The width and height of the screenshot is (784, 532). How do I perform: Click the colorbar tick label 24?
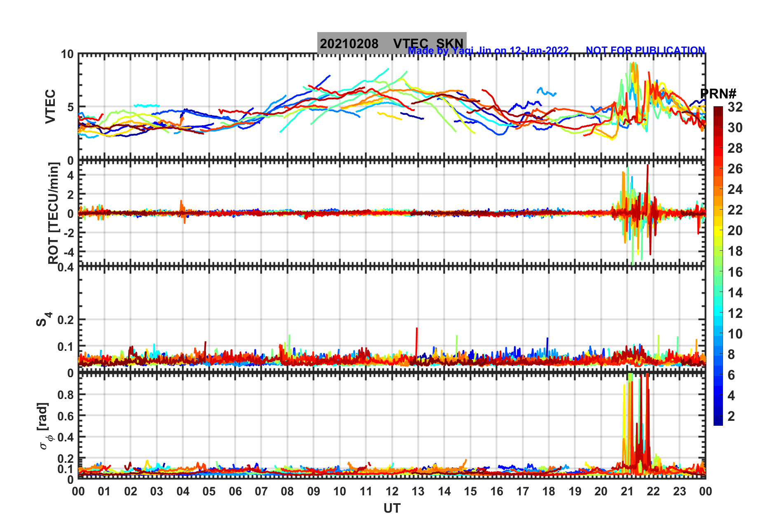point(735,189)
